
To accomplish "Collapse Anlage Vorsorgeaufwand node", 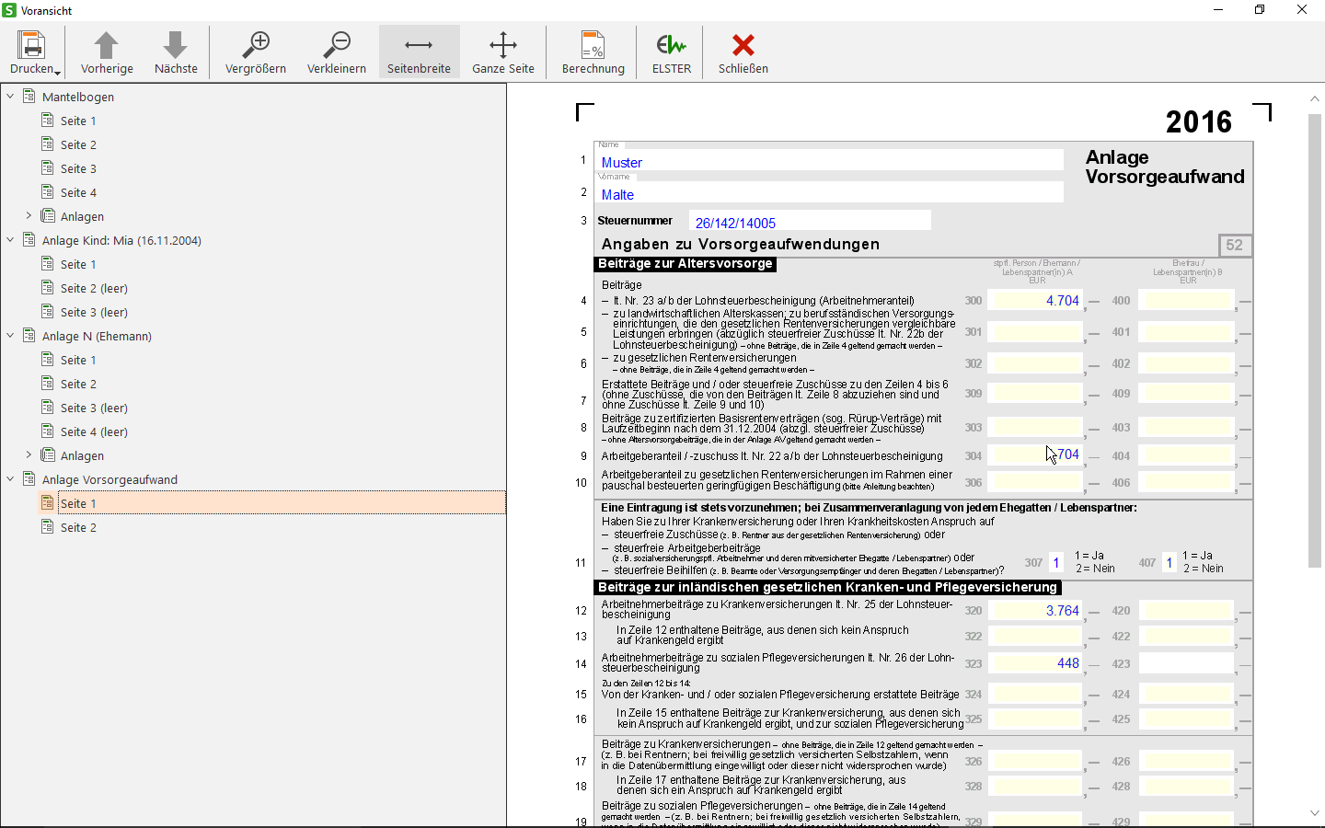I will coord(11,478).
